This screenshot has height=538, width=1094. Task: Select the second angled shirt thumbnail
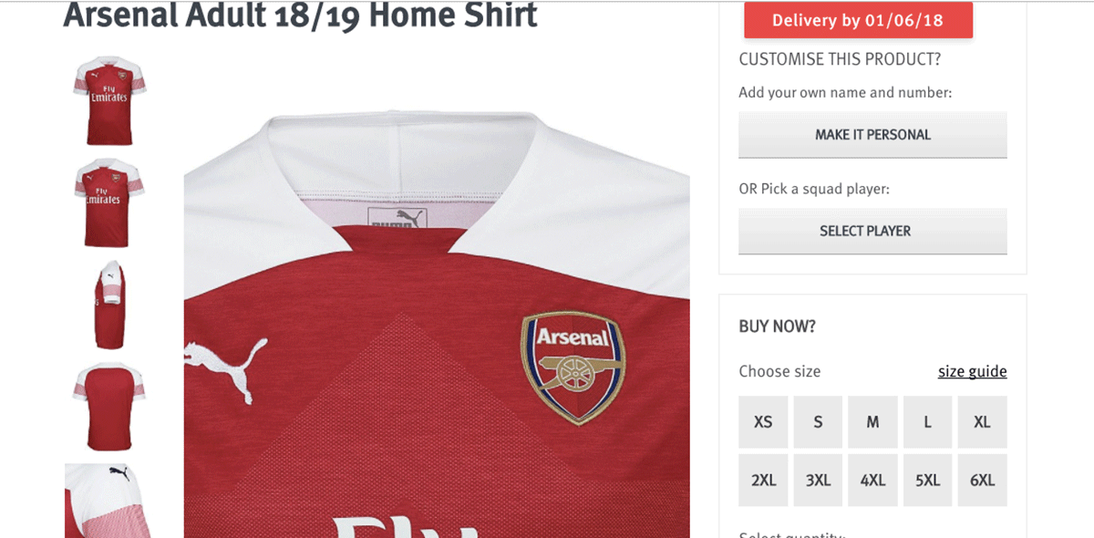pyautogui.click(x=109, y=202)
